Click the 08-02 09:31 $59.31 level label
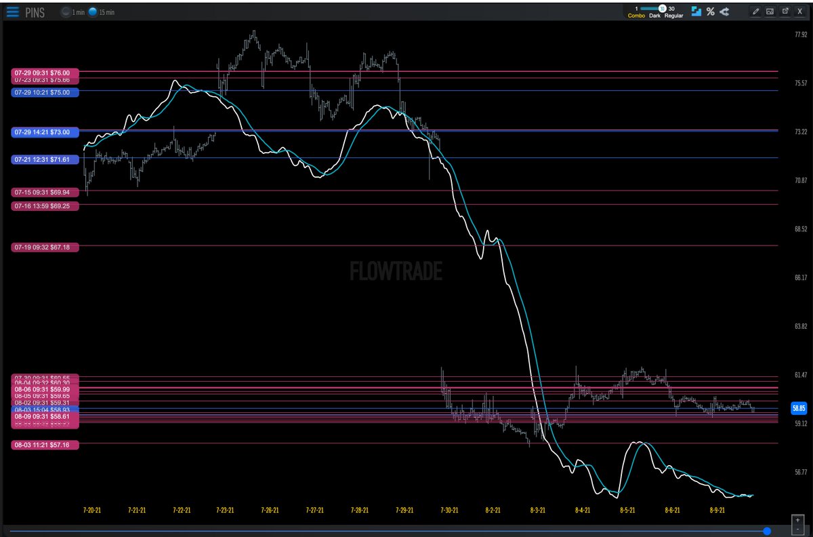 [x=45, y=403]
